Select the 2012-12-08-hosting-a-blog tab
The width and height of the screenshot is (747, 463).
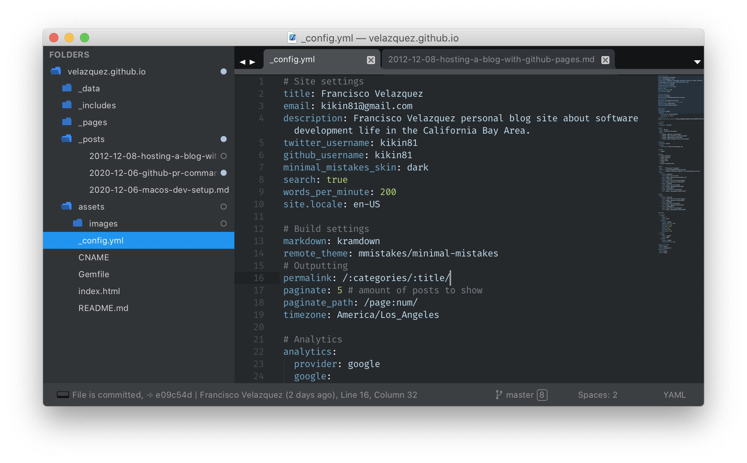[x=491, y=60]
